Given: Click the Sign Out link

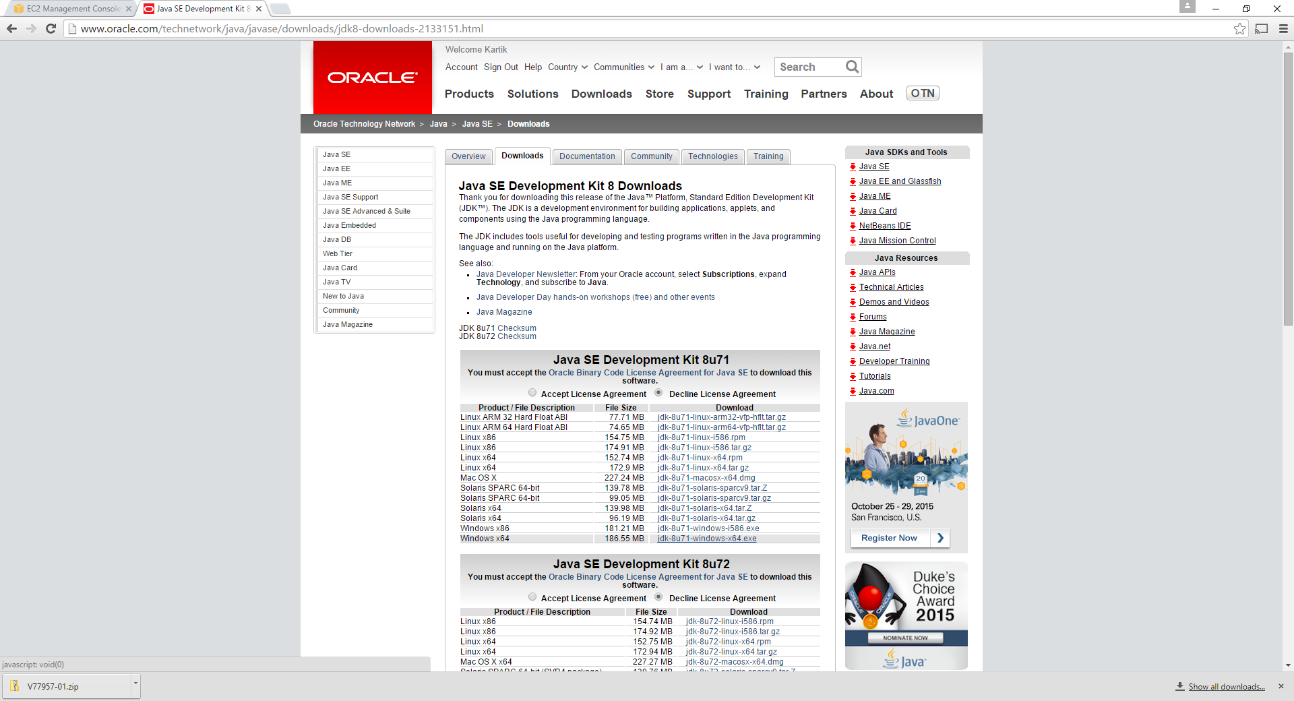Looking at the screenshot, I should tap(501, 67).
